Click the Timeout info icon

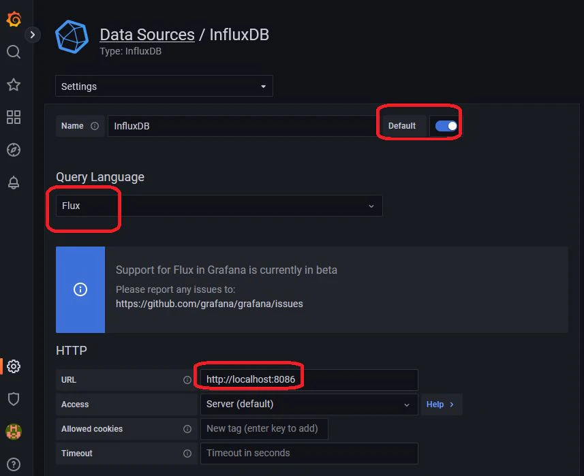coord(187,454)
